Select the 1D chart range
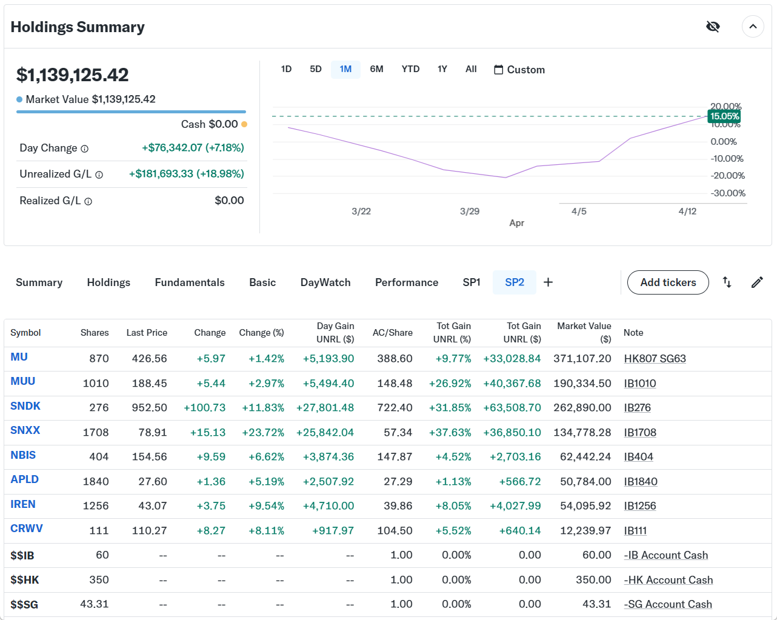This screenshot has height=620, width=777. coord(286,69)
